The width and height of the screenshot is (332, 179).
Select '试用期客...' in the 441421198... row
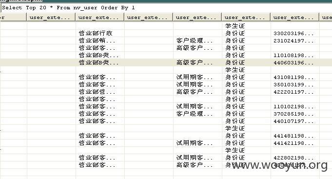[x=195, y=143]
